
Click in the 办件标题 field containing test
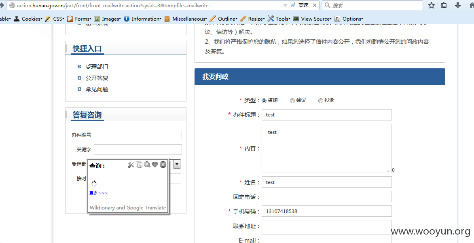327,115
